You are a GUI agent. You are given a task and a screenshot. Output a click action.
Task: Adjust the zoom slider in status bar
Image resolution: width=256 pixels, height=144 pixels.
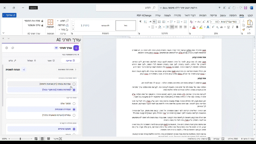coord(20,139)
